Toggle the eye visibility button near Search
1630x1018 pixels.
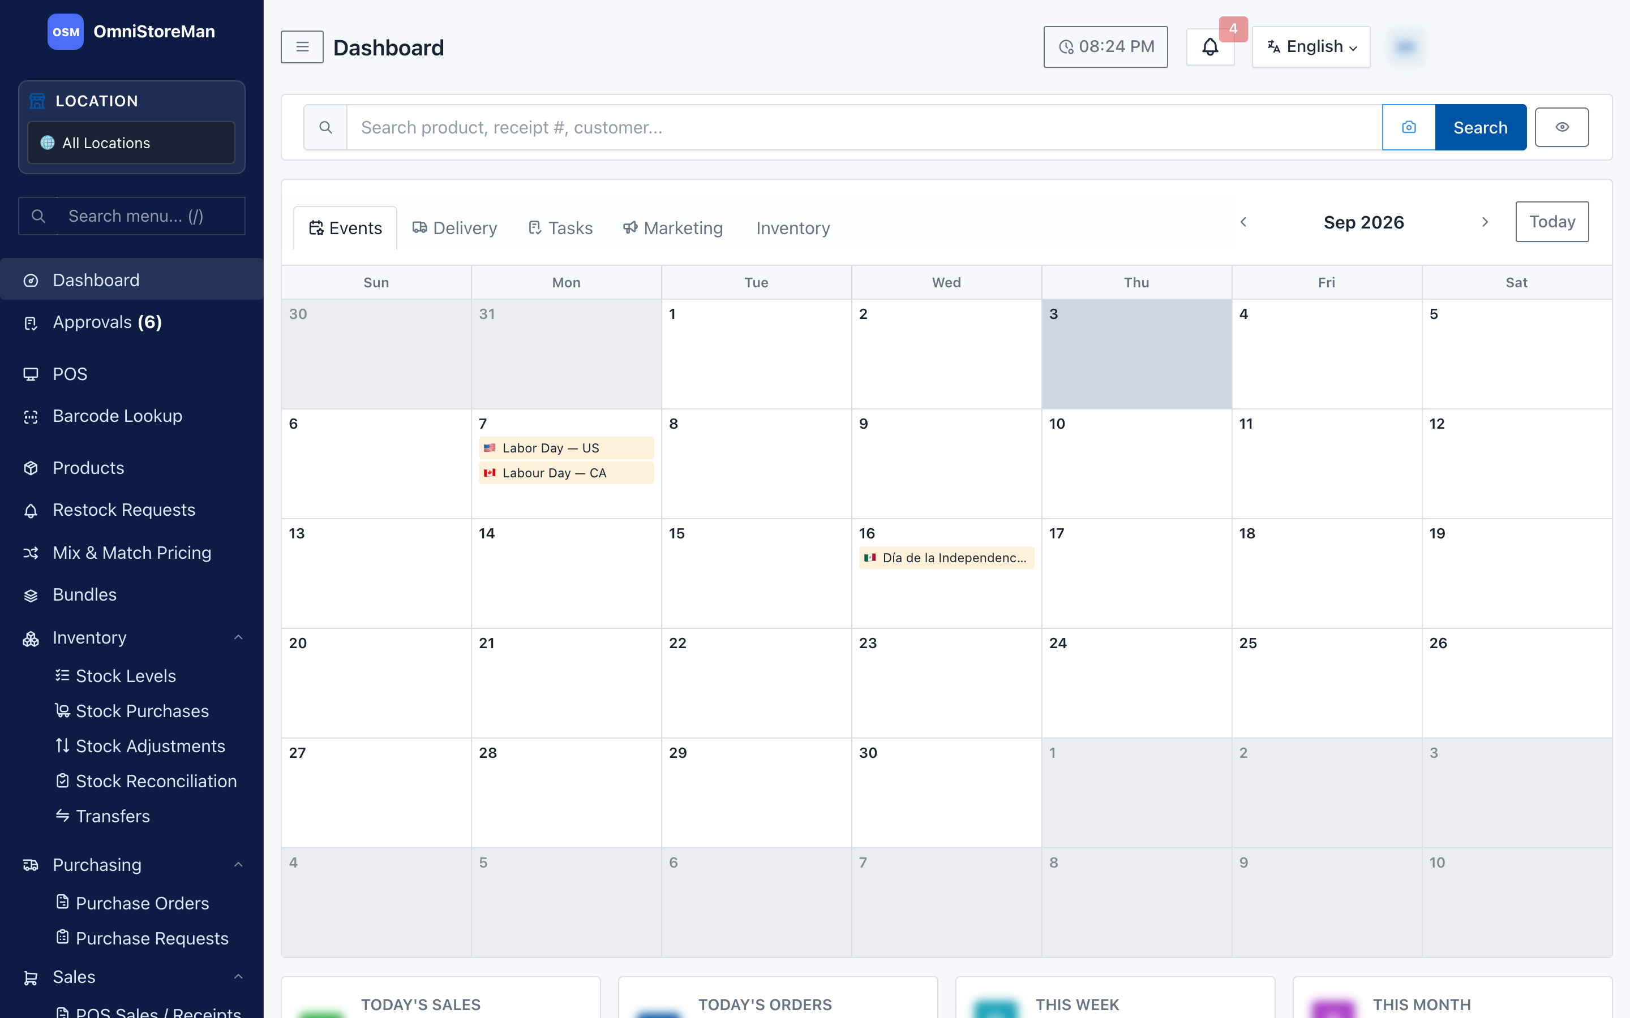click(1562, 127)
